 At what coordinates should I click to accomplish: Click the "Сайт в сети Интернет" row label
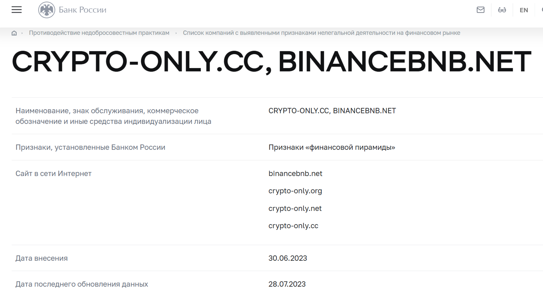click(x=54, y=173)
